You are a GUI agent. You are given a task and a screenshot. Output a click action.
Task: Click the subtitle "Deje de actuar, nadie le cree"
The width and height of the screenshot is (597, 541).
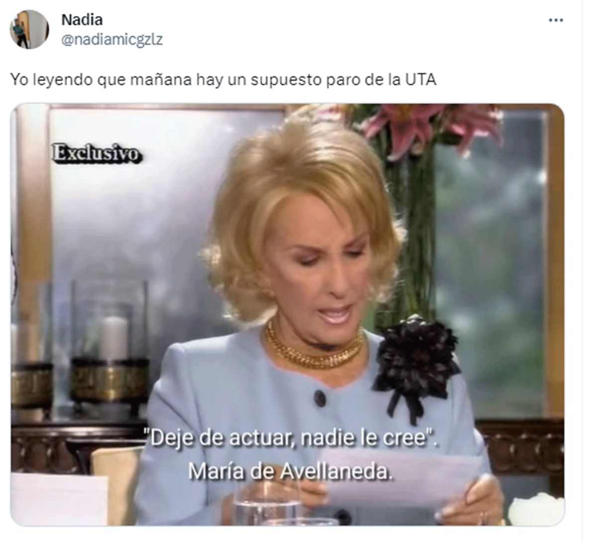[x=292, y=438]
